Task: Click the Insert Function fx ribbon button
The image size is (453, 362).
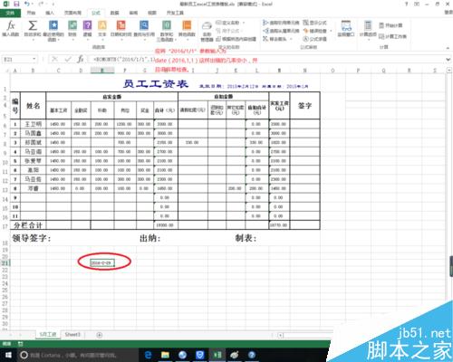Action: coord(11,29)
